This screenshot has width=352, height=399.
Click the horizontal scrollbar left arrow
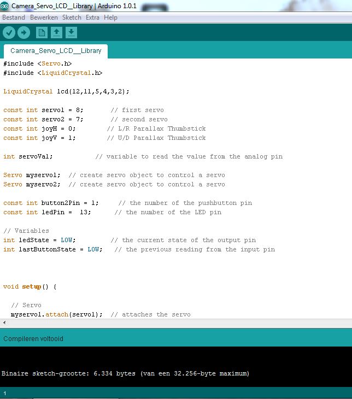(4, 322)
